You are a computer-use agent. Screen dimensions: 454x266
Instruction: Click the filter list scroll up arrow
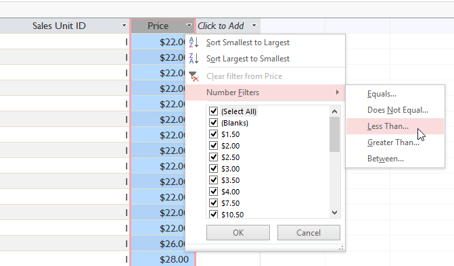point(335,111)
